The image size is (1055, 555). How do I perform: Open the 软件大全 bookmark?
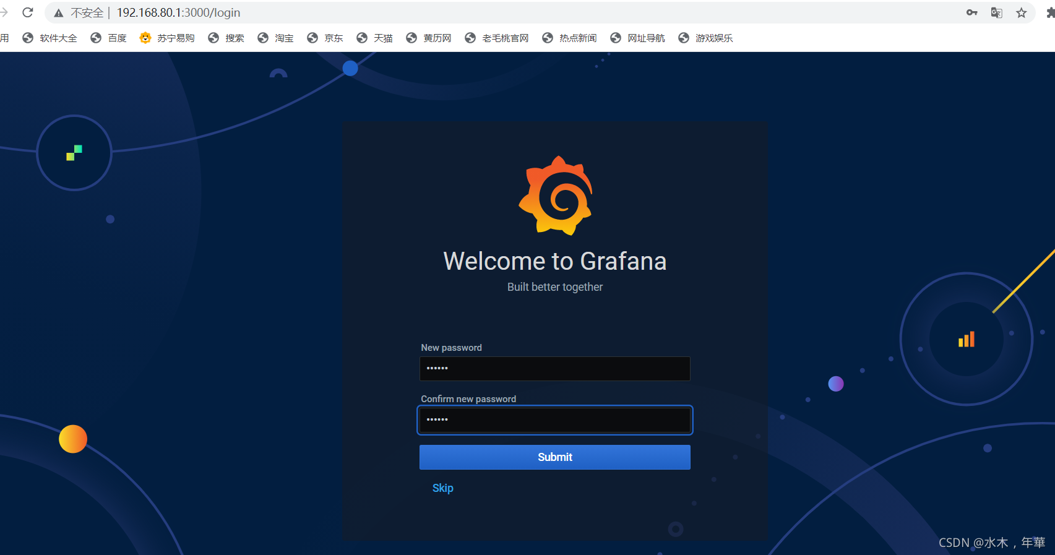50,38
